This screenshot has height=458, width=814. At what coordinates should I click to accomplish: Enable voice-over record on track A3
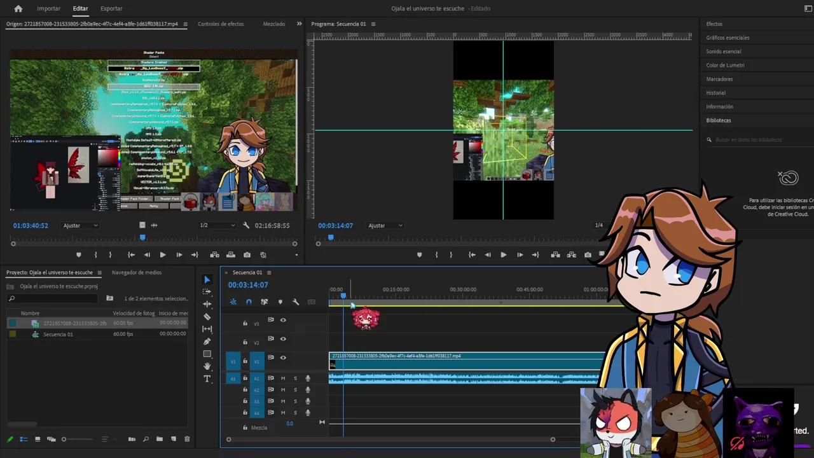coord(308,401)
